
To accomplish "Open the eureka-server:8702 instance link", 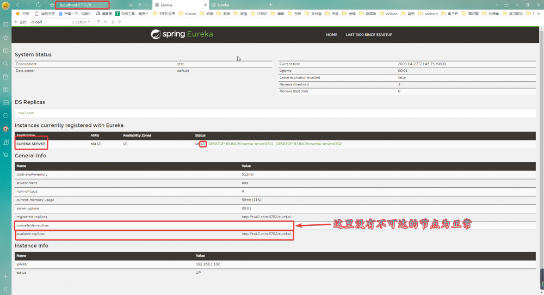I will click(x=309, y=144).
